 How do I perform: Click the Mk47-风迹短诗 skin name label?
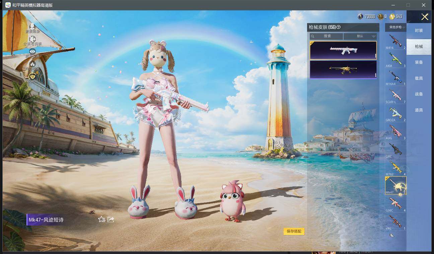(46, 220)
